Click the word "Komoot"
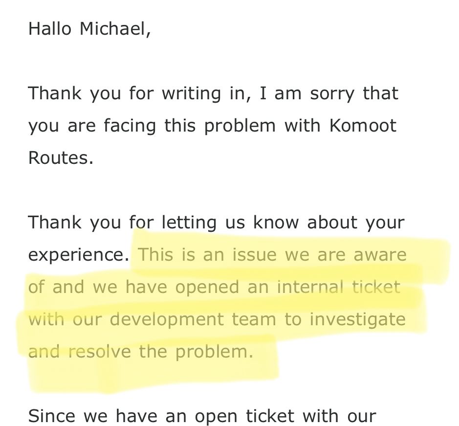 click(x=363, y=126)
